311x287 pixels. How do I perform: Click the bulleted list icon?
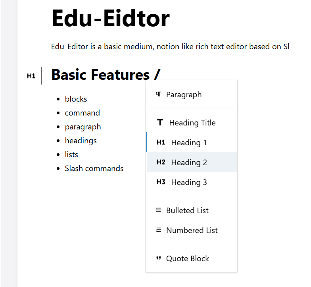158,210
